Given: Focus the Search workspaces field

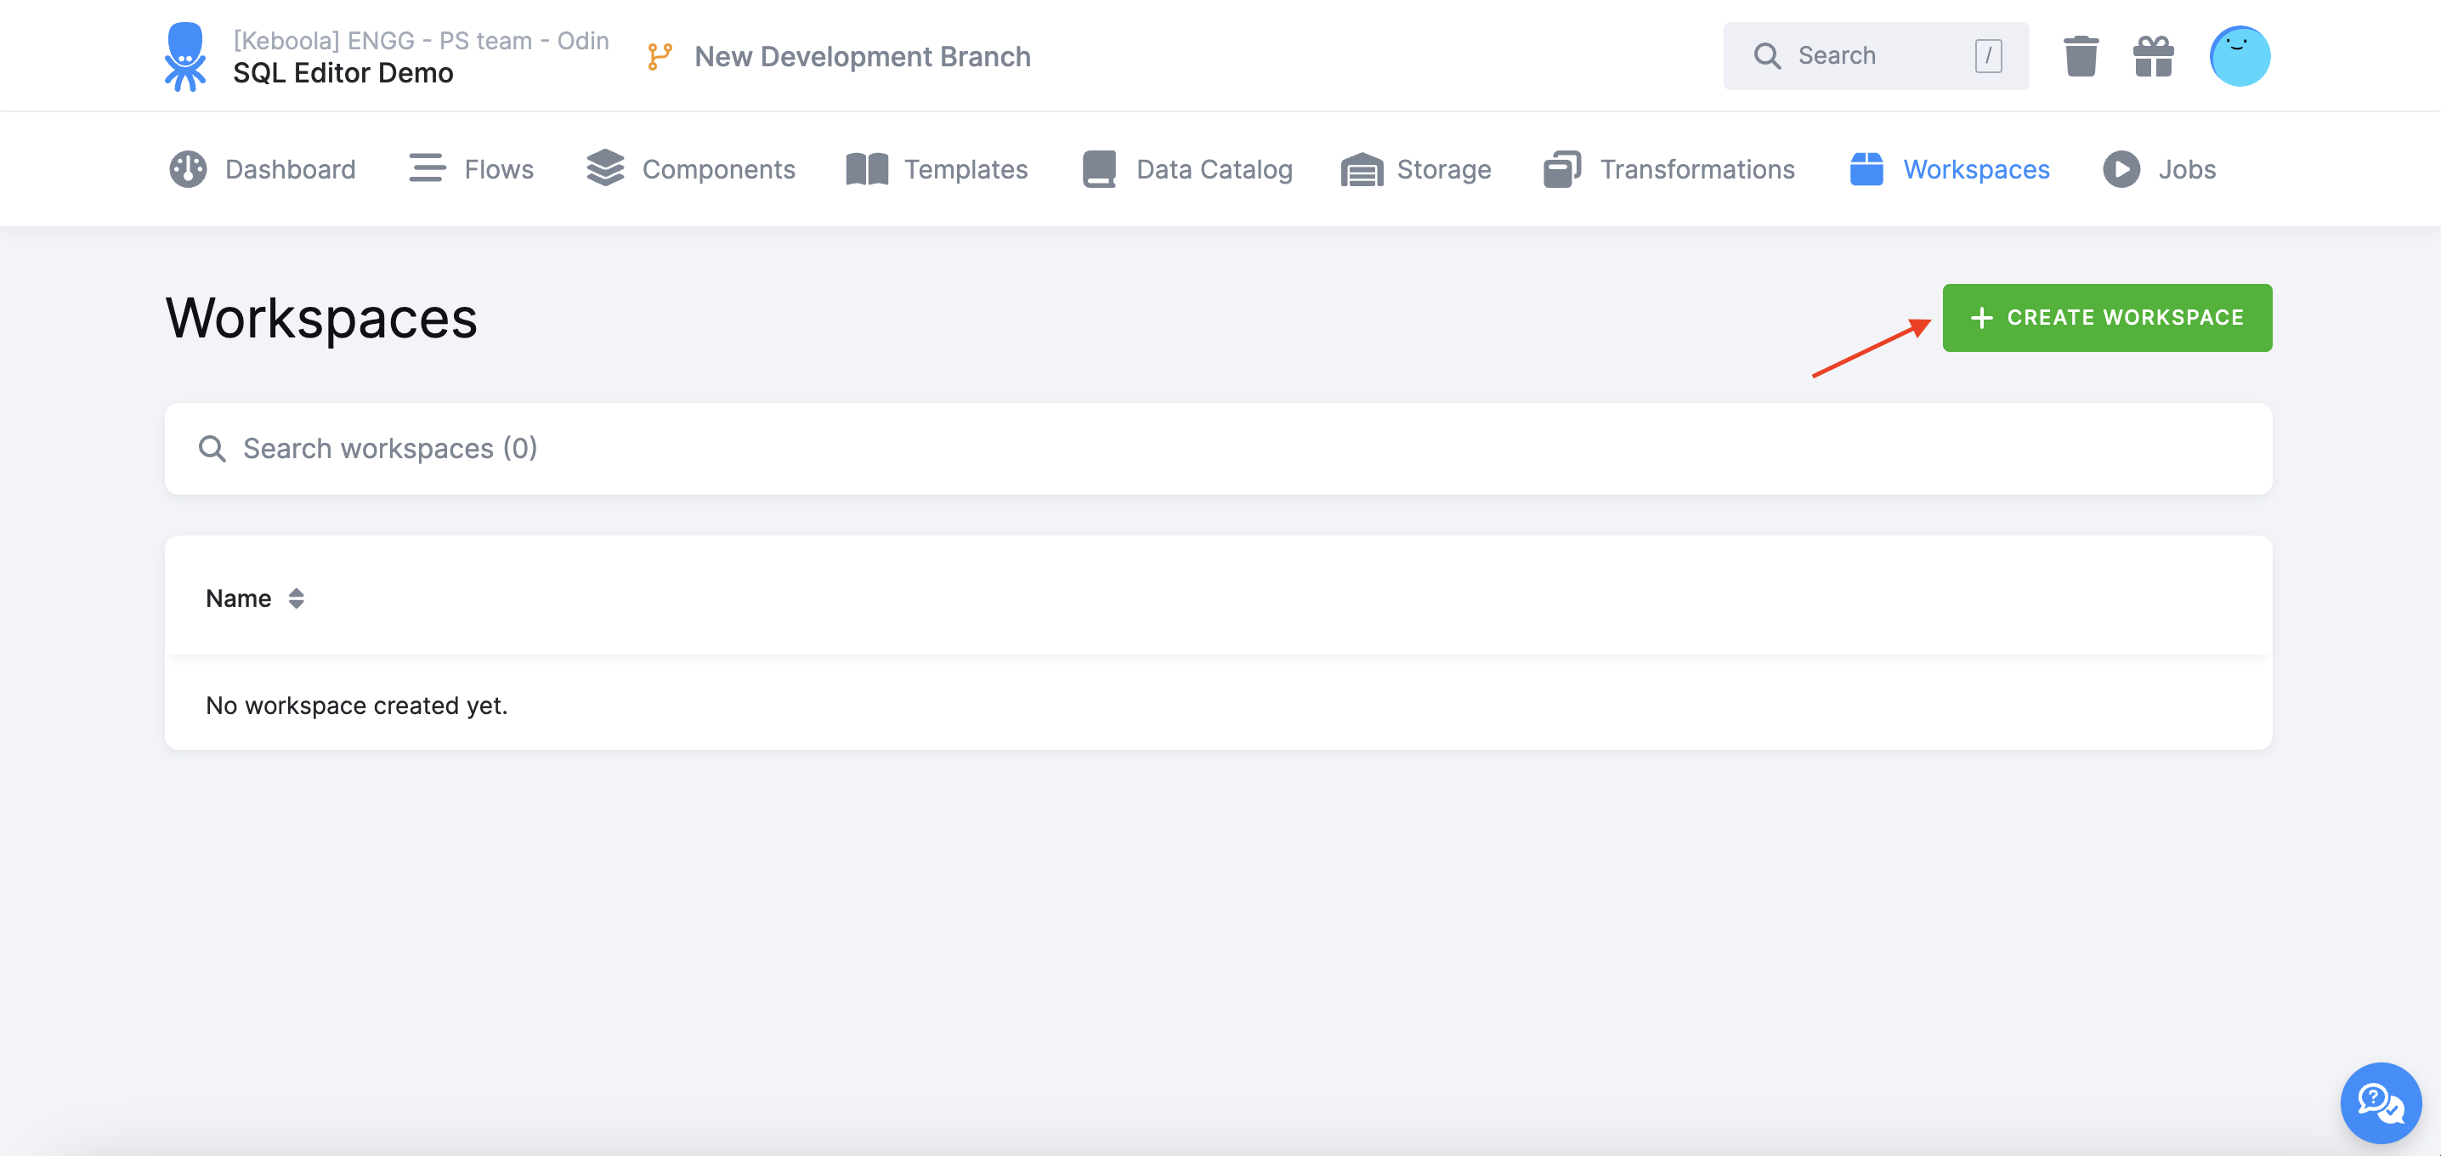Looking at the screenshot, I should tap(1218, 448).
